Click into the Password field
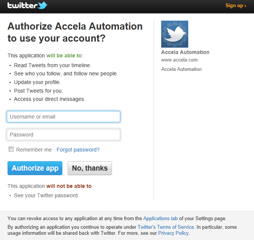The width and height of the screenshot is (254, 240). click(63, 135)
